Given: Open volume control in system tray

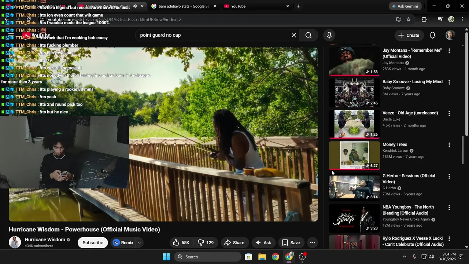Looking at the screenshot, I should [431, 257].
